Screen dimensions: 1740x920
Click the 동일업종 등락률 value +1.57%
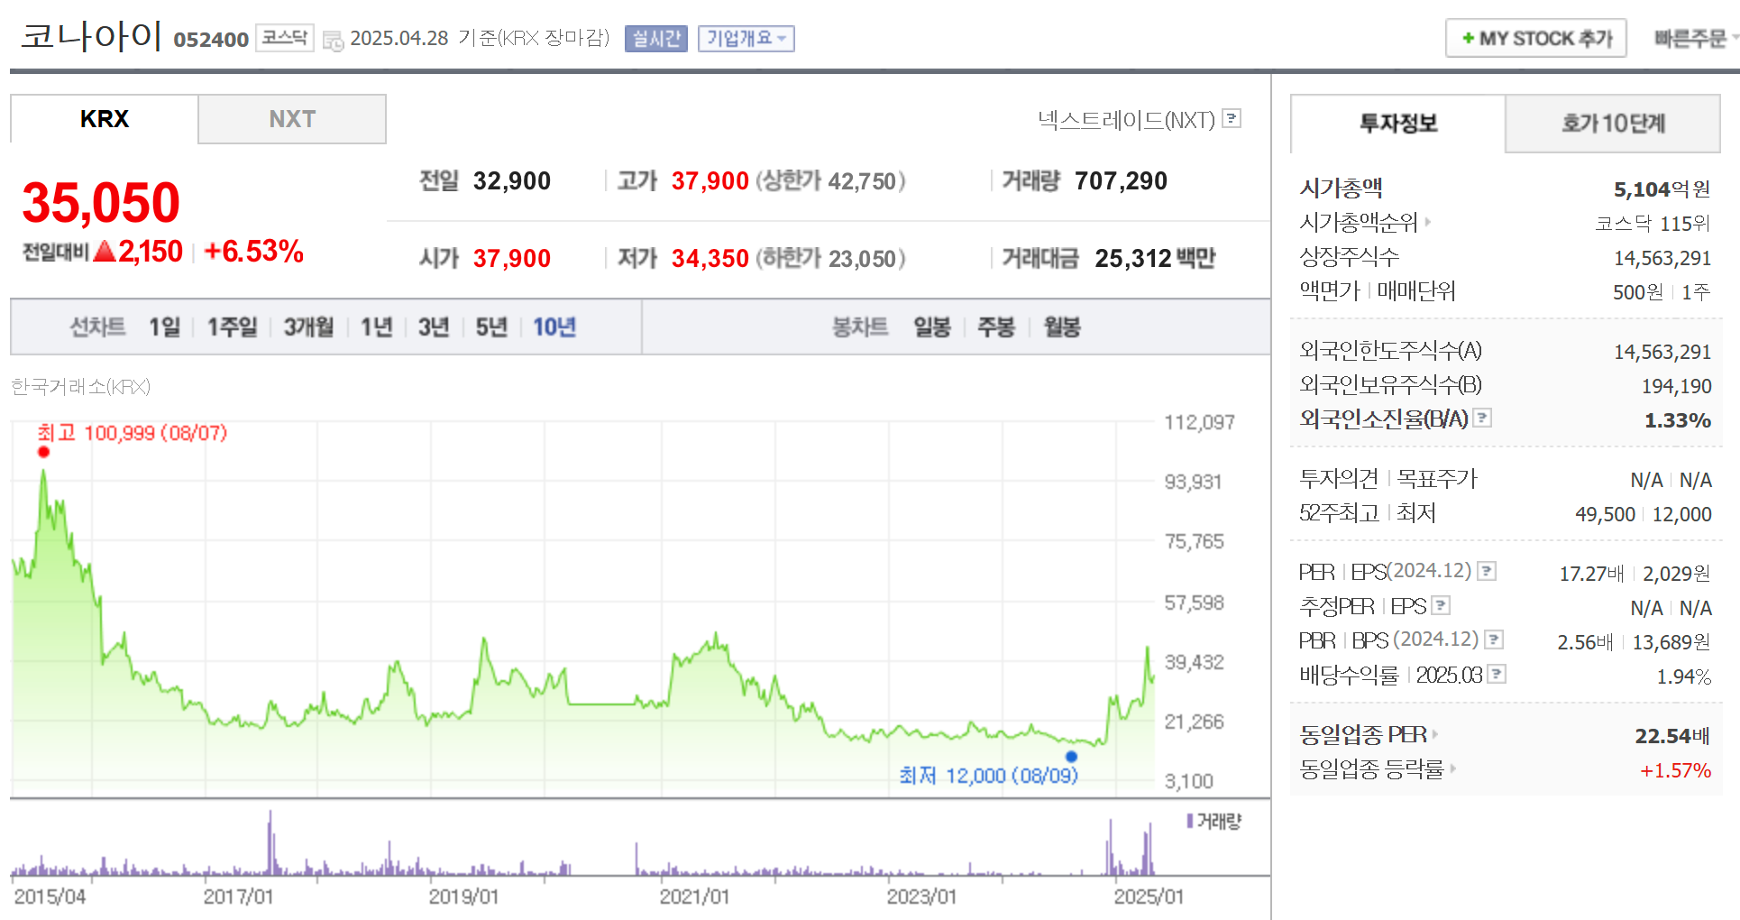1675,770
